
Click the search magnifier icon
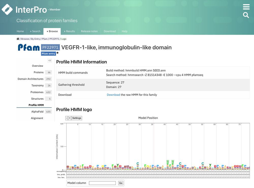point(246,15)
